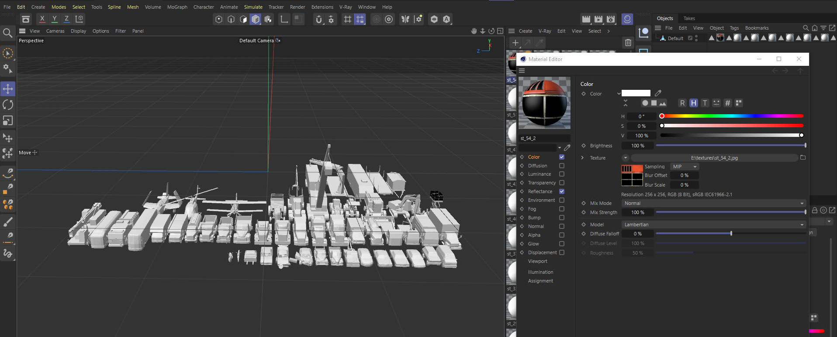Open the Mix Mode dropdown
Viewport: 837px width, 337px height.
(x=713, y=203)
